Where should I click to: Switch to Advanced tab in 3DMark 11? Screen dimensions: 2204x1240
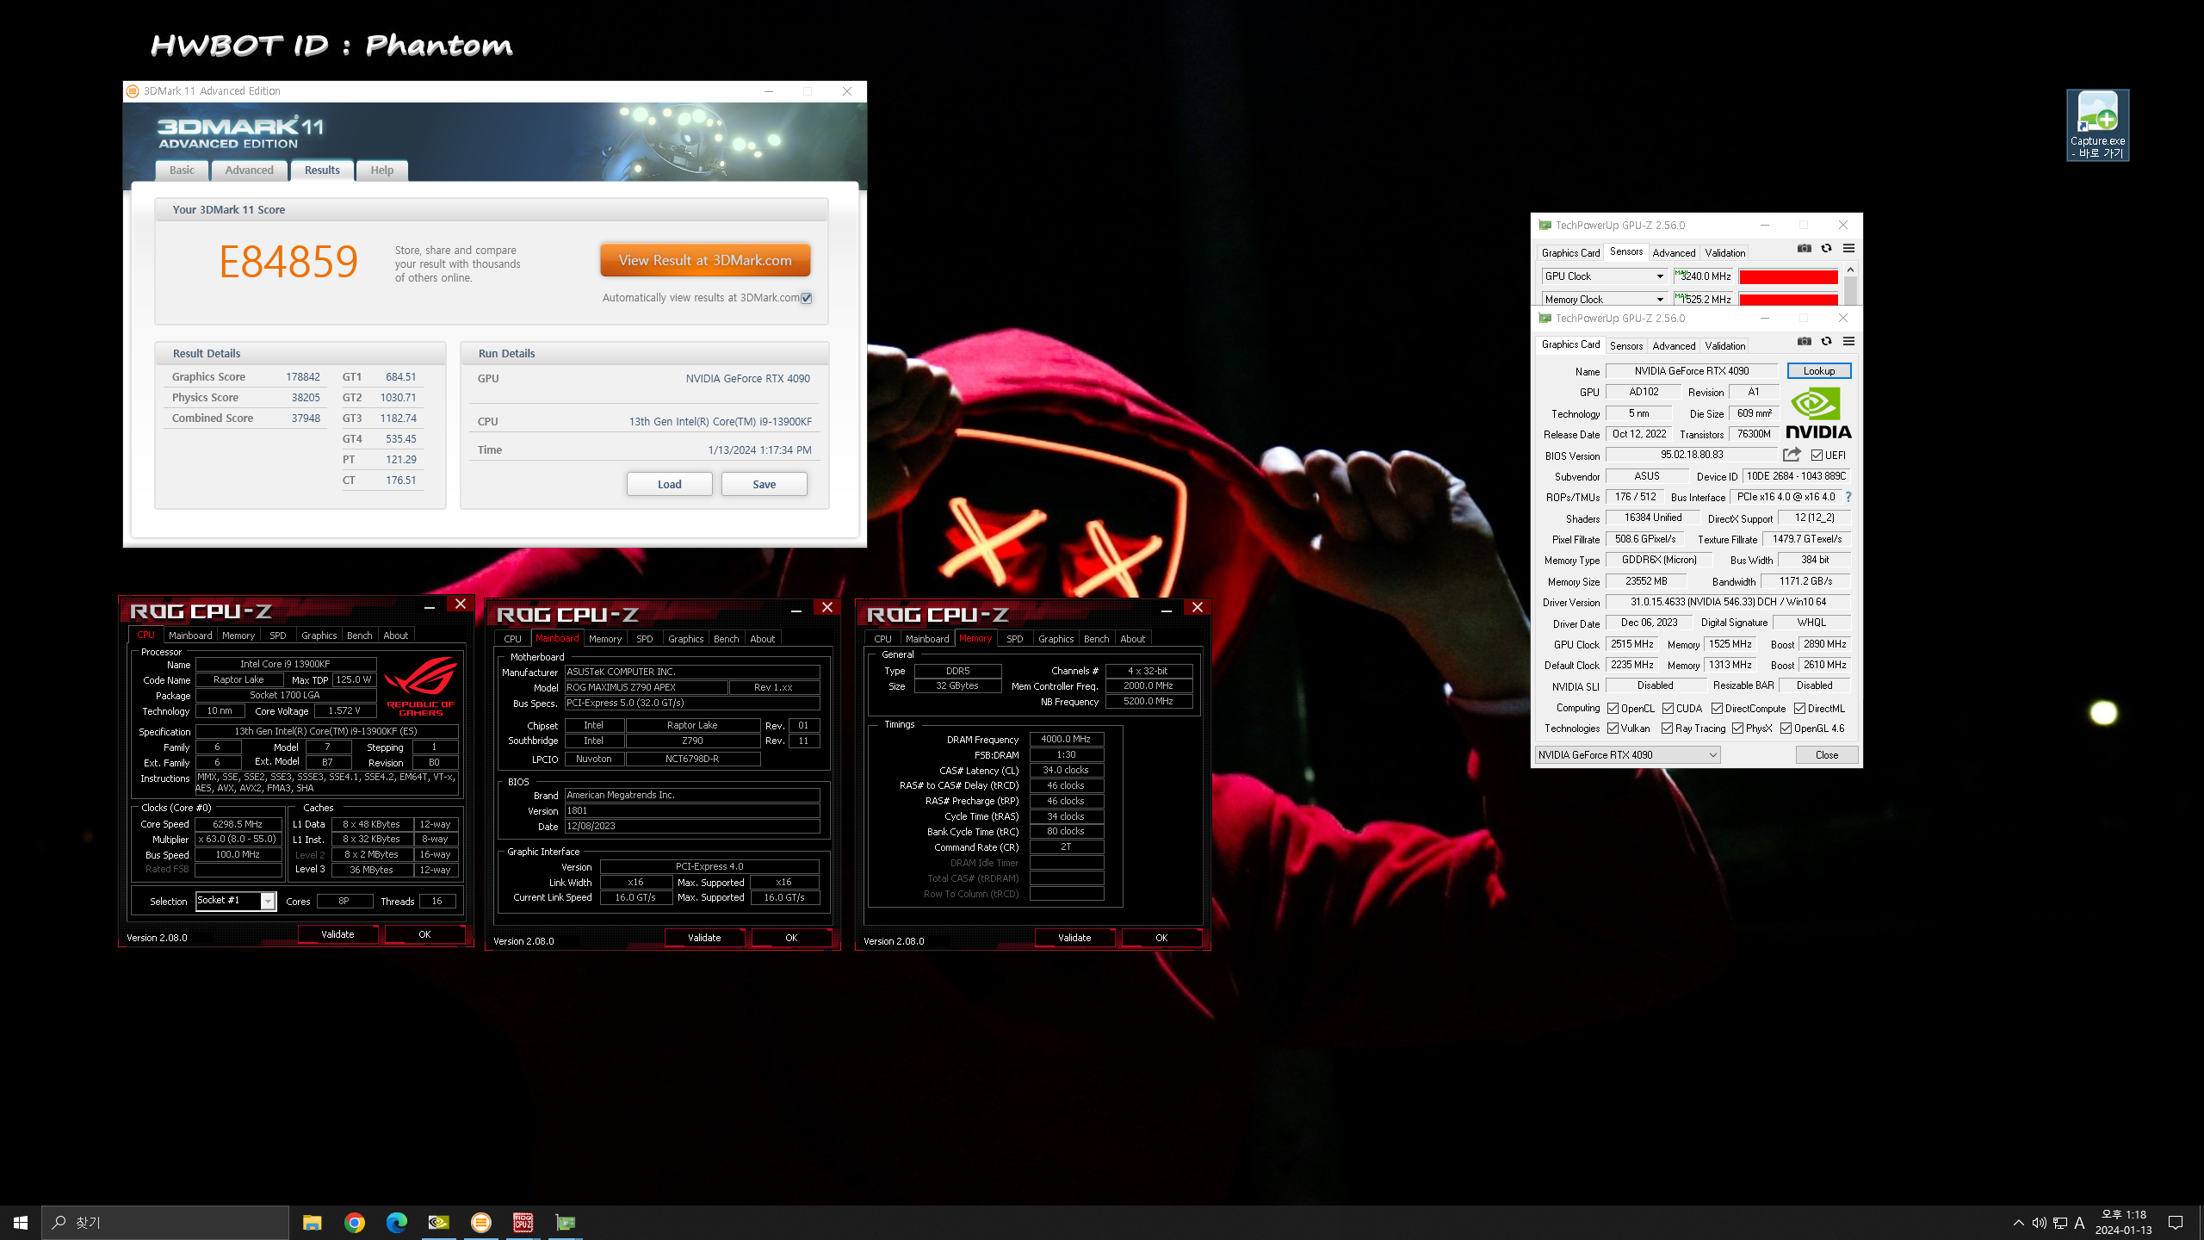pos(249,170)
